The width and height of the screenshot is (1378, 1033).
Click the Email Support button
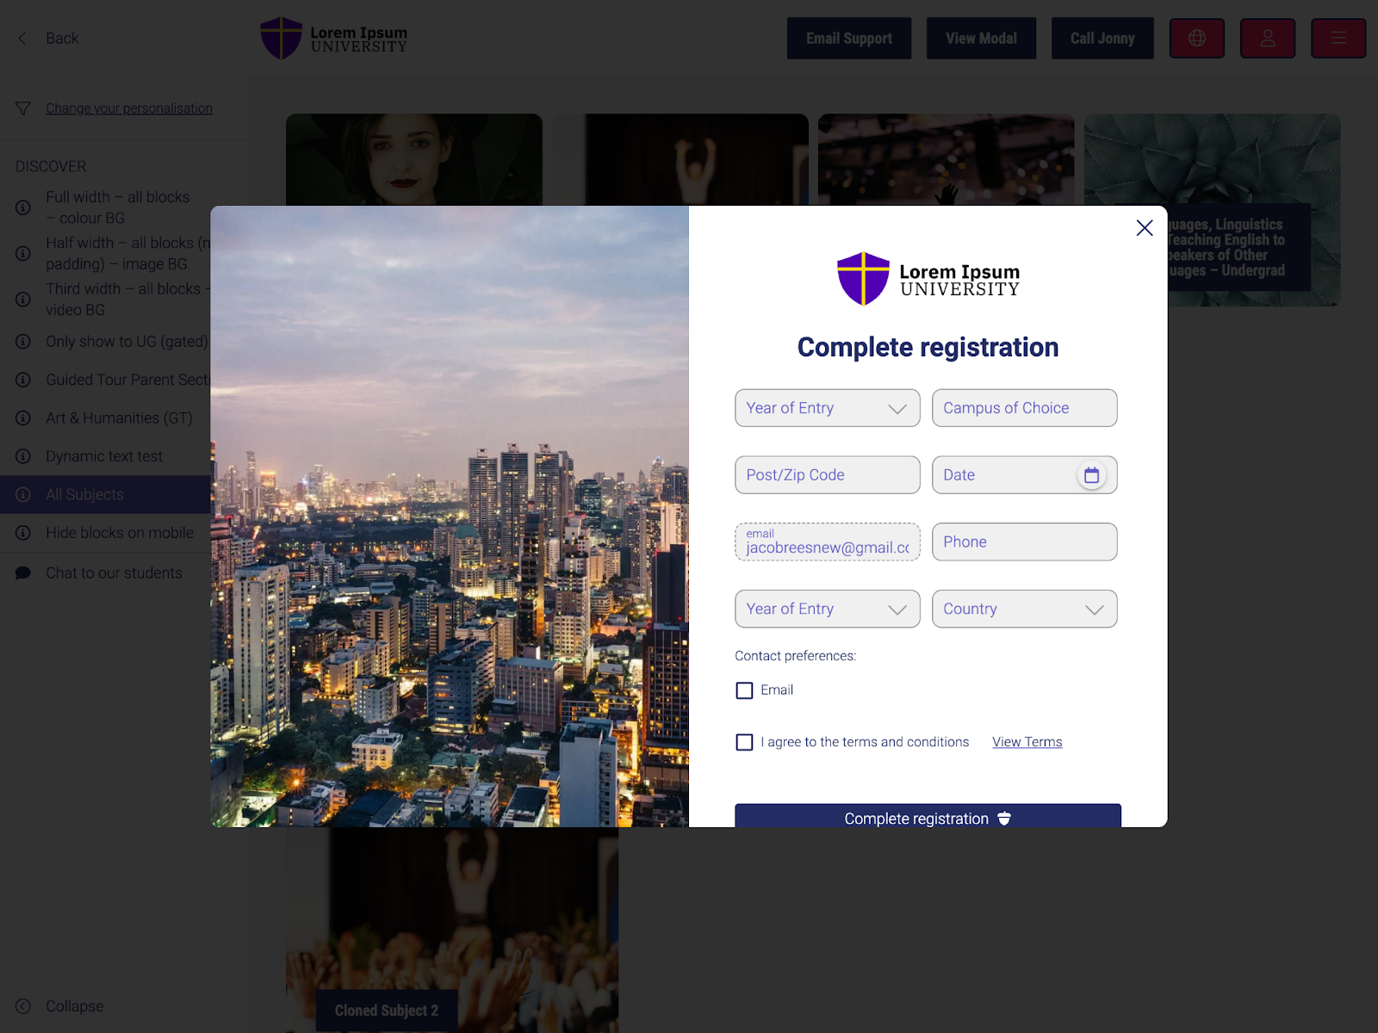click(x=849, y=38)
